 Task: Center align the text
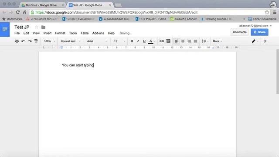[x=183, y=41]
